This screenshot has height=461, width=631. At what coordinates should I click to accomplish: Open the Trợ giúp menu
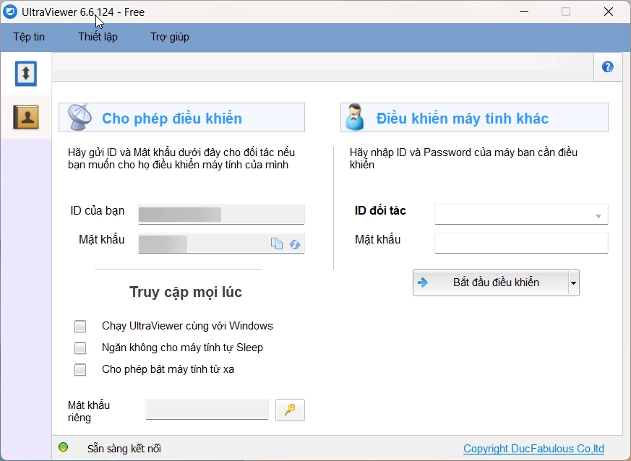[170, 37]
